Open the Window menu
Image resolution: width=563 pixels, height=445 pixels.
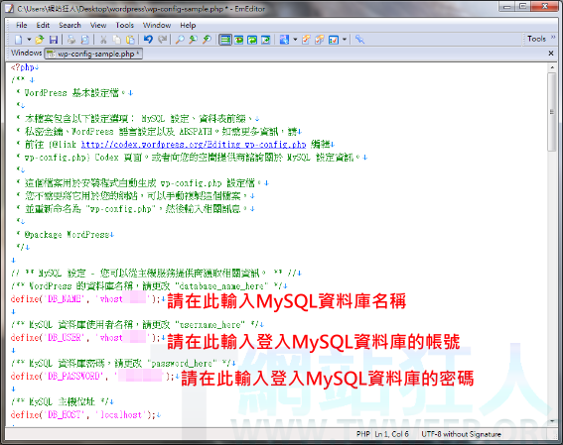pos(157,25)
